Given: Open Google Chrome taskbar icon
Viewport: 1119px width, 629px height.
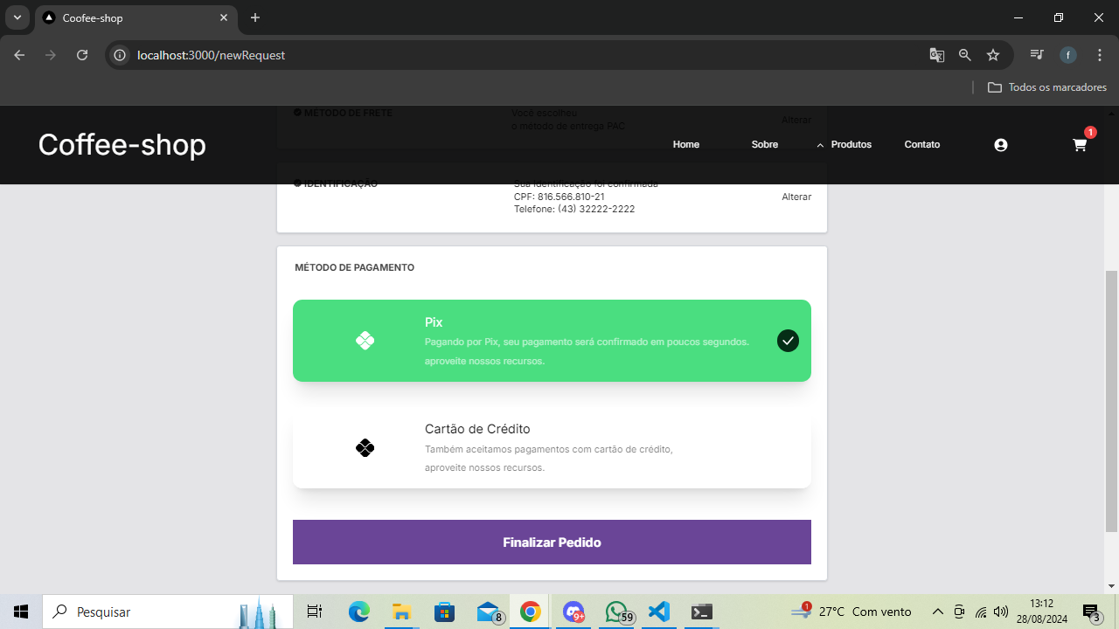Looking at the screenshot, I should point(530,612).
